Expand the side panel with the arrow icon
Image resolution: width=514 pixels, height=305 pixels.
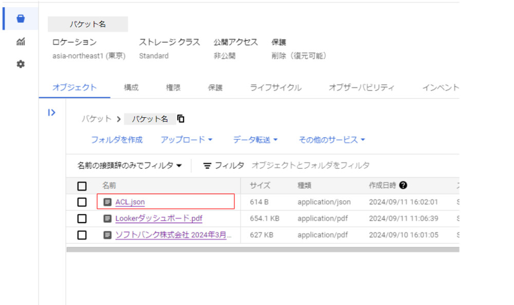click(51, 113)
